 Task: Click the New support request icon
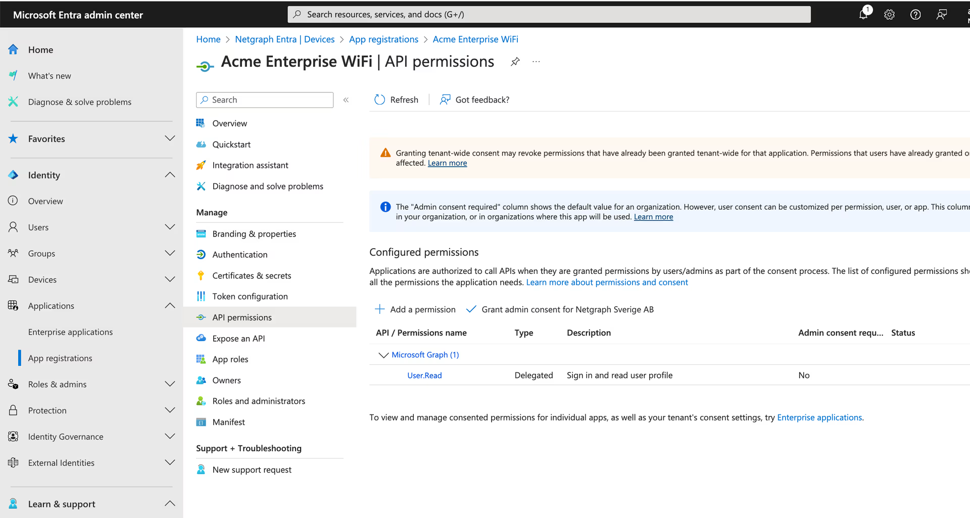(201, 469)
